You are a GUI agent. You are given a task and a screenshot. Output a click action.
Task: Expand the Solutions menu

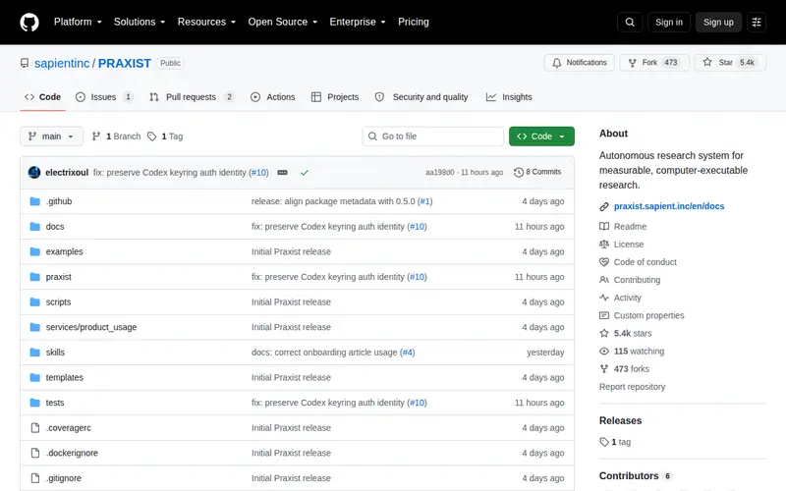point(140,22)
